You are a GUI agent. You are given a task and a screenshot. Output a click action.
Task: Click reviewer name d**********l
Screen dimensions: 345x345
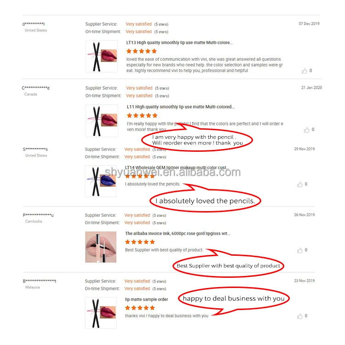34,24
